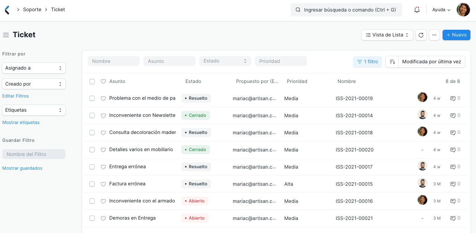This screenshot has width=476, height=233.
Task: Click '+ Nuevo' to create a ticket
Action: pos(456,35)
